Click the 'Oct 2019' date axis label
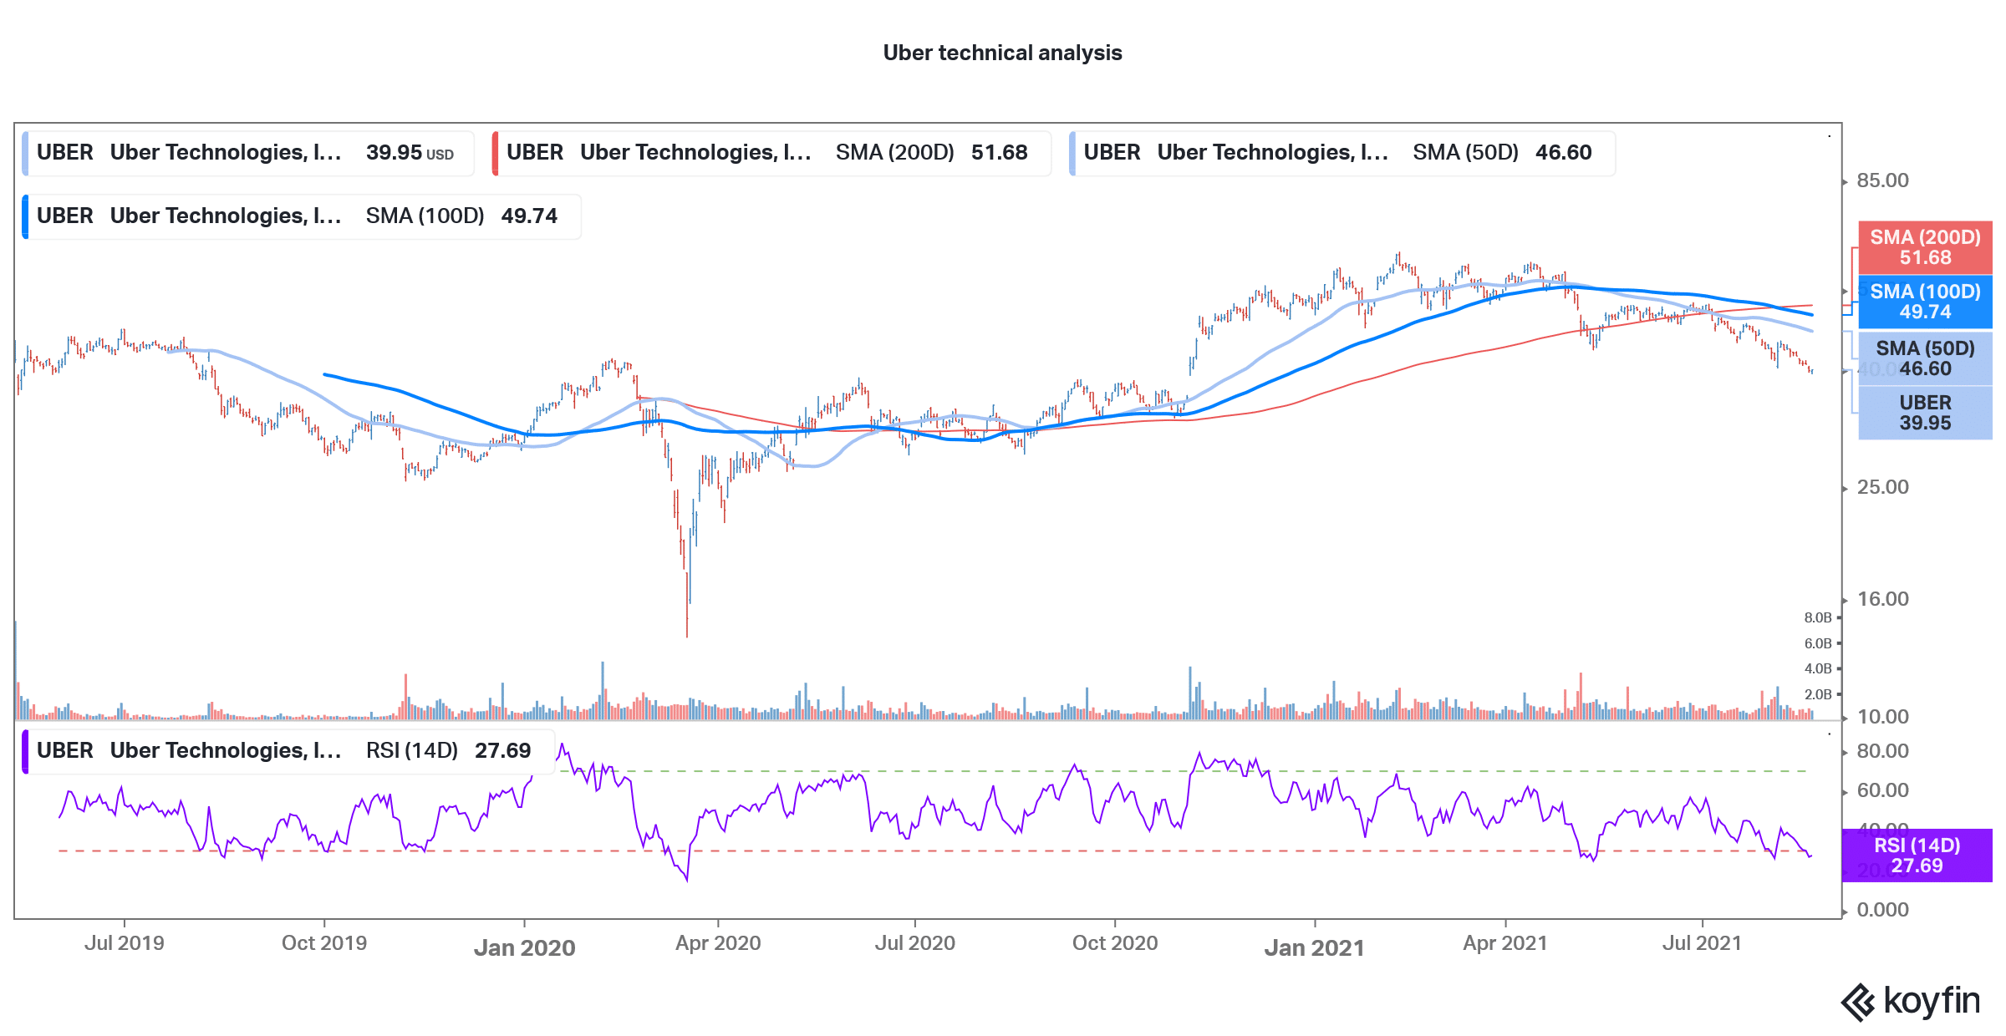Image resolution: width=2006 pixels, height=1036 pixels. tap(324, 943)
